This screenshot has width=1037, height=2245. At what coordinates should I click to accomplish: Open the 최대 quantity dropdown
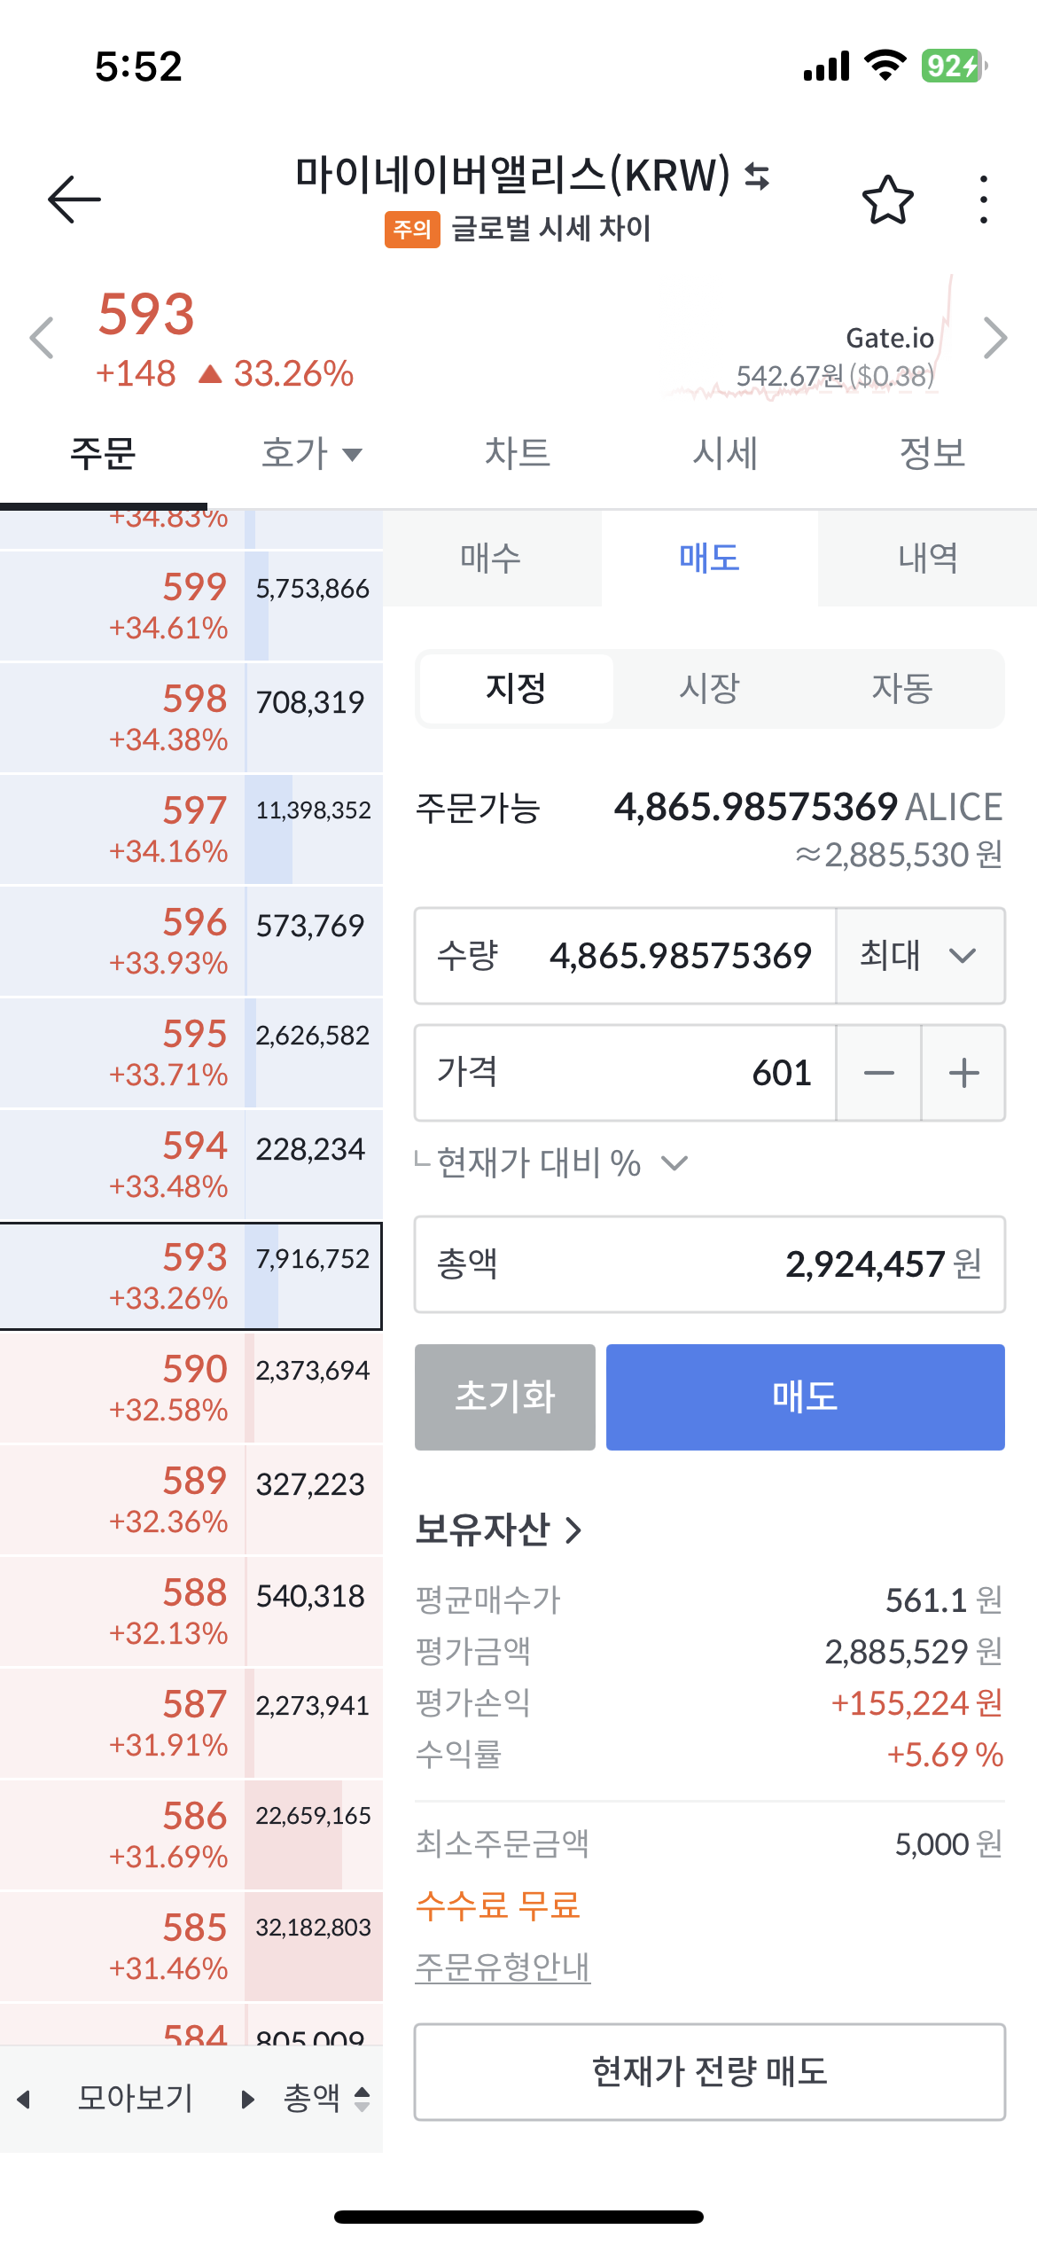(x=920, y=956)
